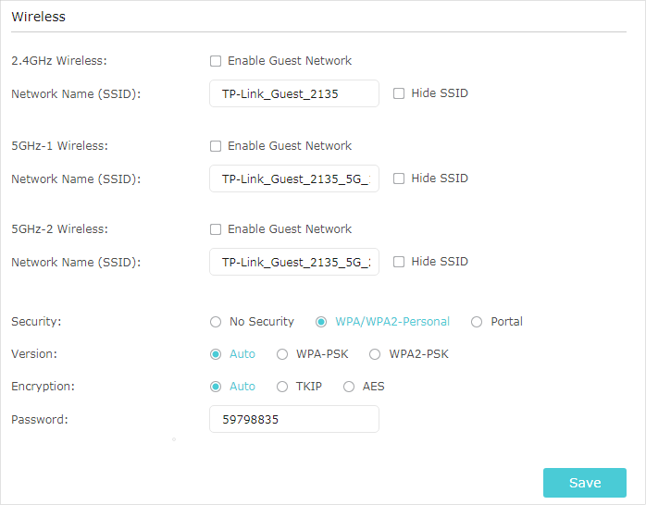Set Version to Auto
The image size is (646, 505).
coord(216,354)
